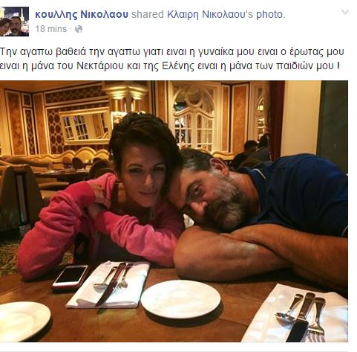Open κουλλης Νικολαου profile name link
The height and width of the screenshot is (352, 357).
click(82, 14)
